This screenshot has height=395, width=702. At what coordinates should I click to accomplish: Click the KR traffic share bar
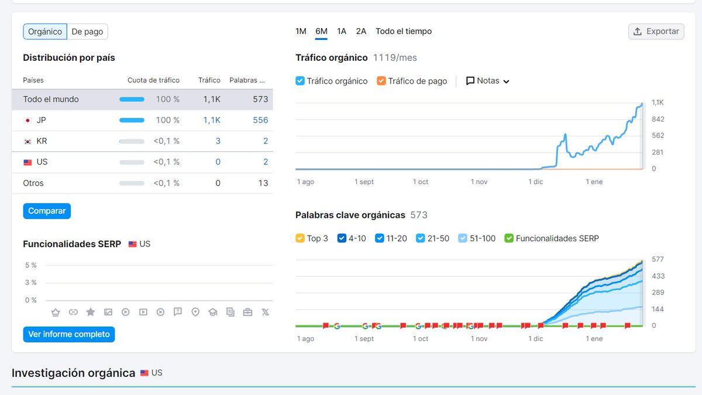[x=132, y=141]
